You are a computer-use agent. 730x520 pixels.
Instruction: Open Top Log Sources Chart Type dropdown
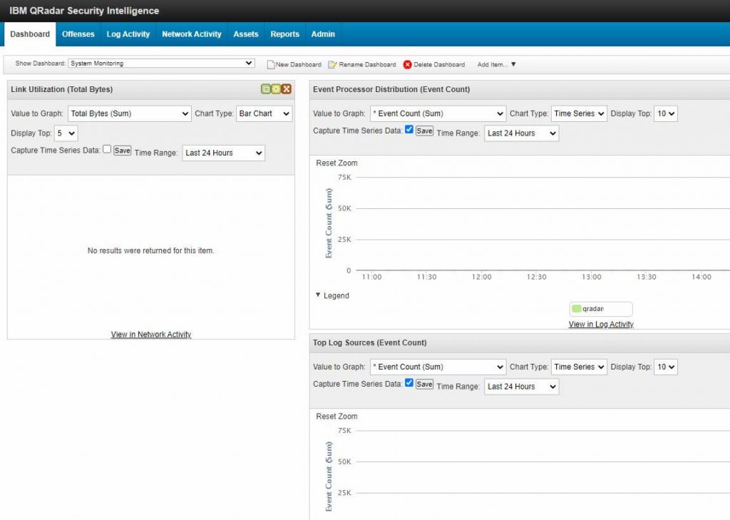point(579,367)
